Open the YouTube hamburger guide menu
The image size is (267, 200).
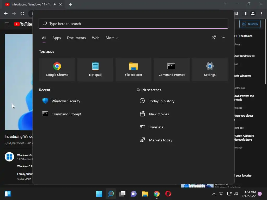pos(7,24)
